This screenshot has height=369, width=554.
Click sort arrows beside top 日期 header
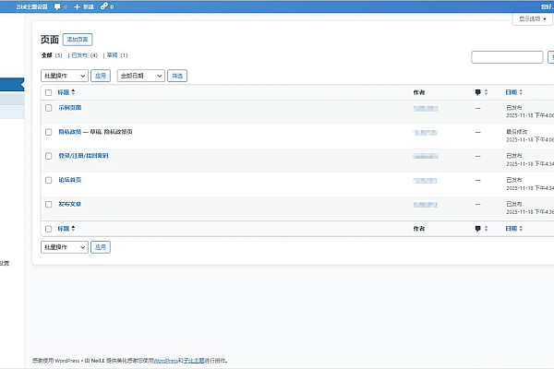coord(521,92)
